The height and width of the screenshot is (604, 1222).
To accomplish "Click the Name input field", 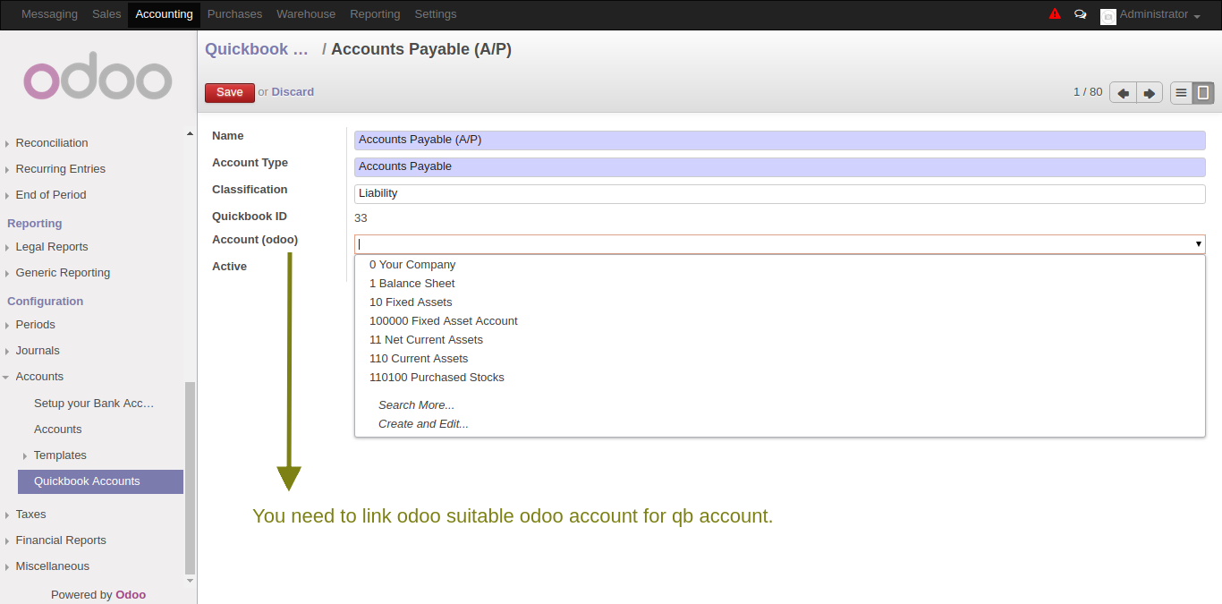I will point(780,140).
